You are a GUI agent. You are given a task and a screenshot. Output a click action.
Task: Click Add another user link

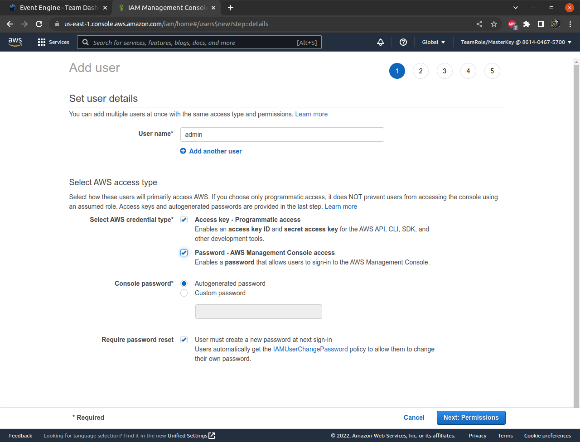click(216, 151)
